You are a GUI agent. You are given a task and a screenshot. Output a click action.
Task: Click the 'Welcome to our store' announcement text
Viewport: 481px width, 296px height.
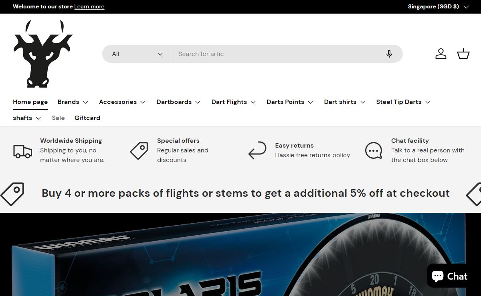click(43, 6)
